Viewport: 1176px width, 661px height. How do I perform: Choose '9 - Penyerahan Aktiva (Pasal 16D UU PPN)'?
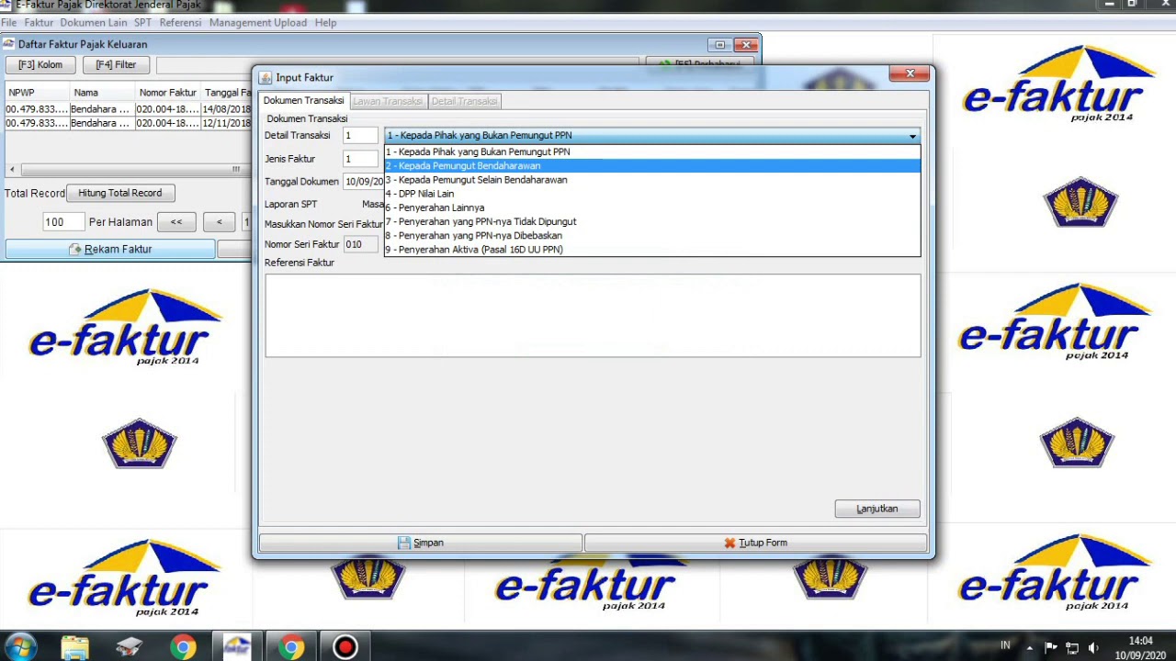tap(652, 249)
